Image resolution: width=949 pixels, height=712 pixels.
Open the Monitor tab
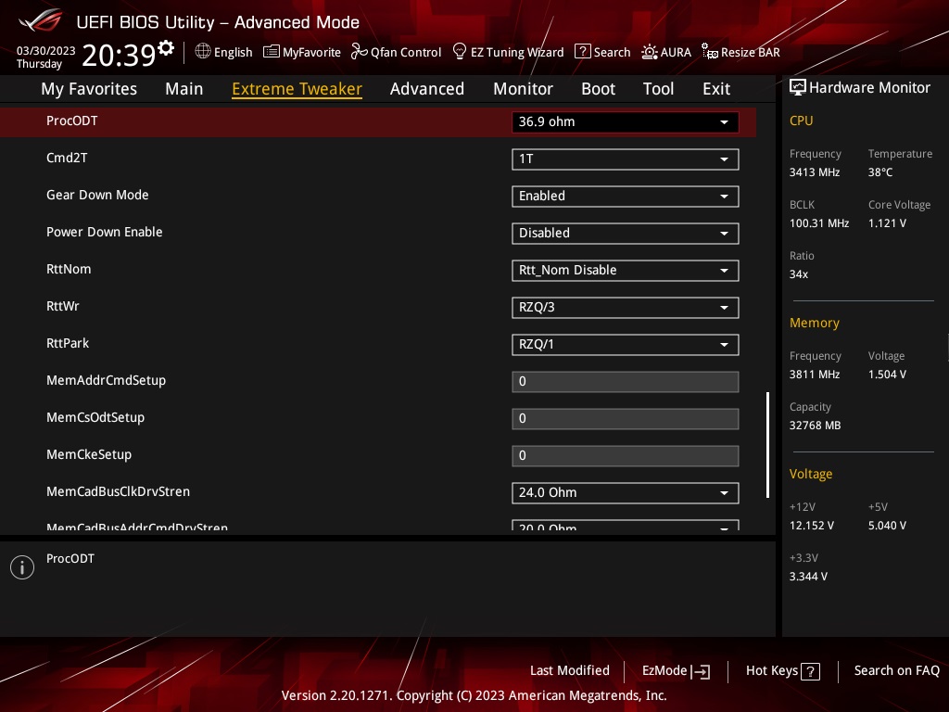pyautogui.click(x=523, y=89)
